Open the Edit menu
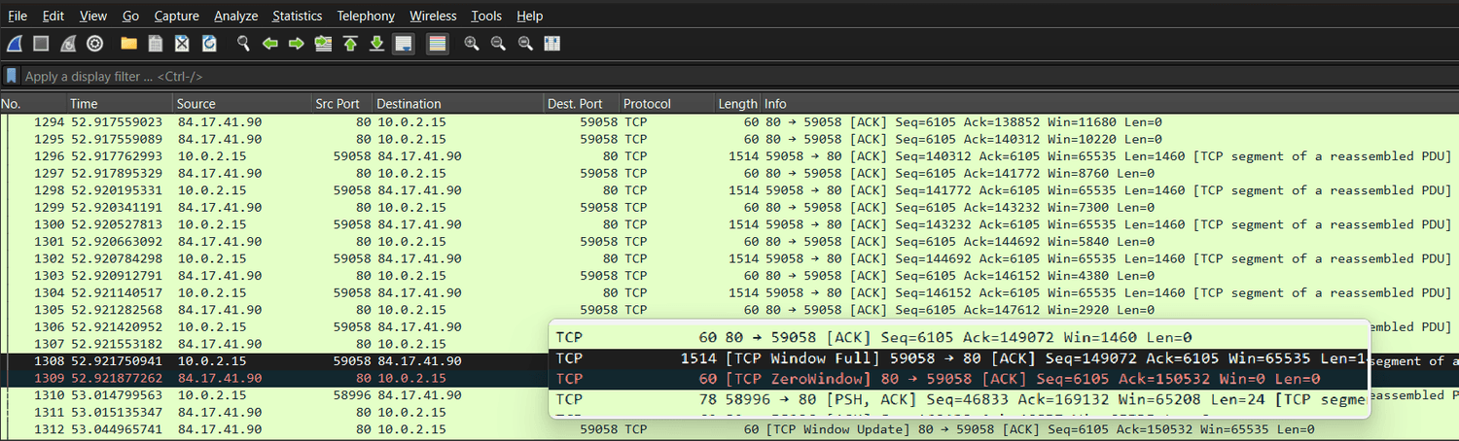1459x441 pixels. pos(53,16)
